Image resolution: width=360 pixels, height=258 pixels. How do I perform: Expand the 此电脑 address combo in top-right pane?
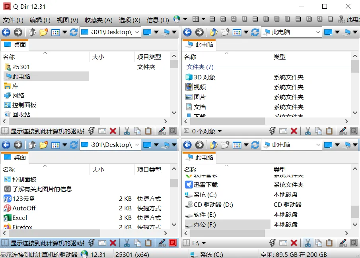[x=318, y=32]
